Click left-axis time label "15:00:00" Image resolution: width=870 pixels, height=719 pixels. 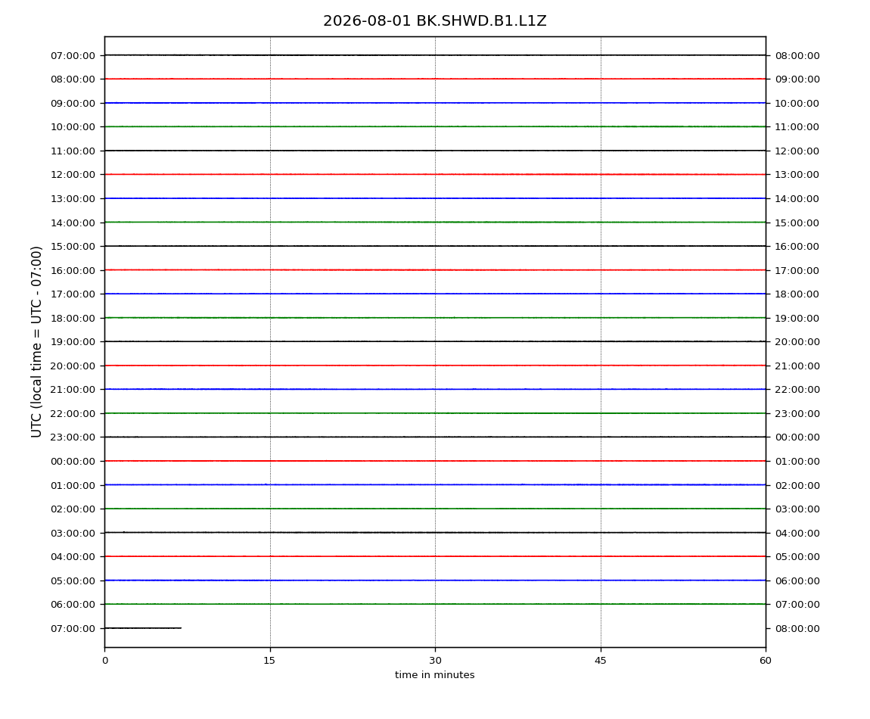click(73, 247)
